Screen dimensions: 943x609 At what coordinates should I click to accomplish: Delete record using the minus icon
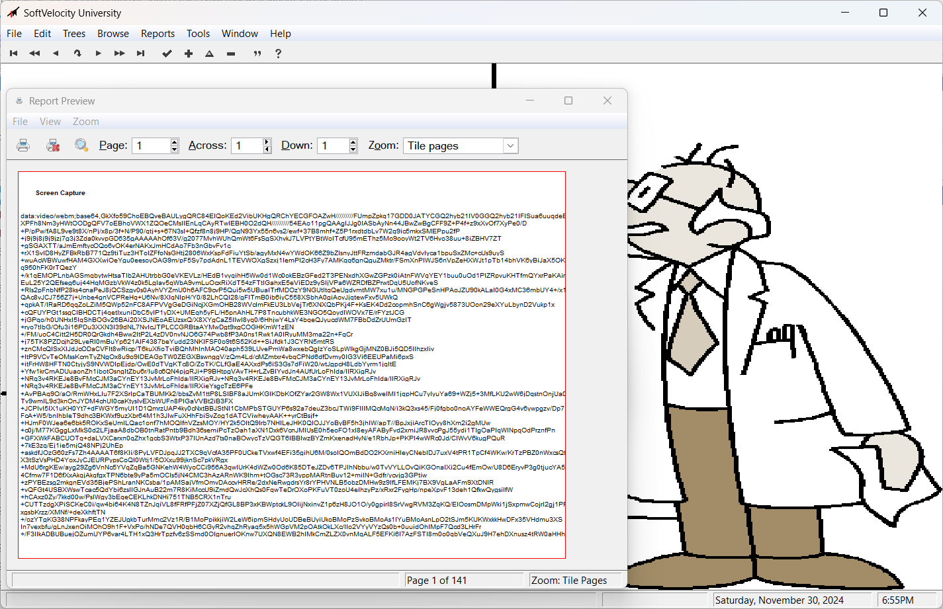pyautogui.click(x=231, y=54)
